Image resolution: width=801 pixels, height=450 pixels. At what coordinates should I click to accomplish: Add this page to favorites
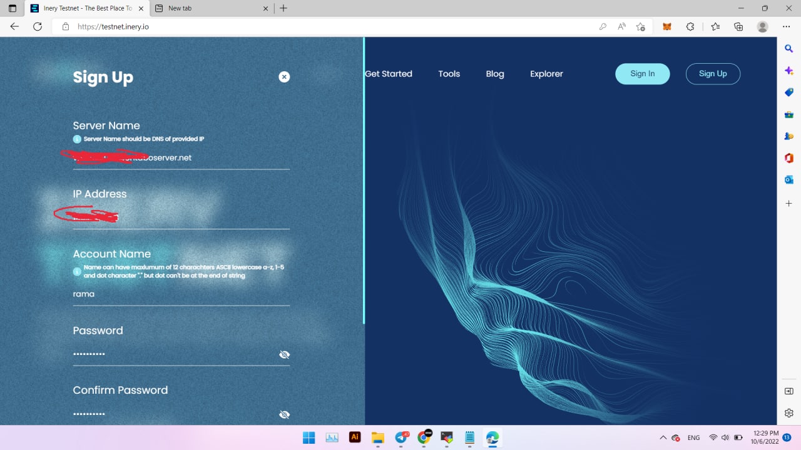640,26
